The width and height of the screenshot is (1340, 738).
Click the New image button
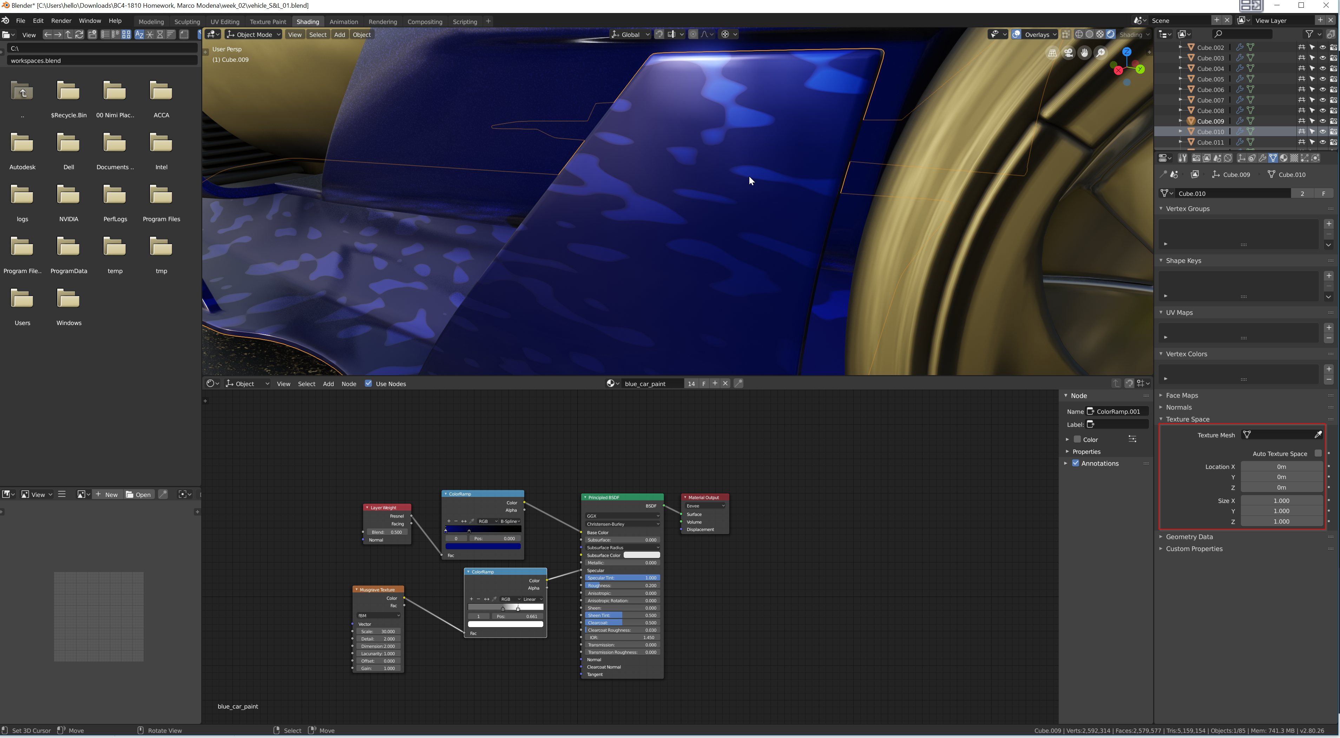[107, 494]
